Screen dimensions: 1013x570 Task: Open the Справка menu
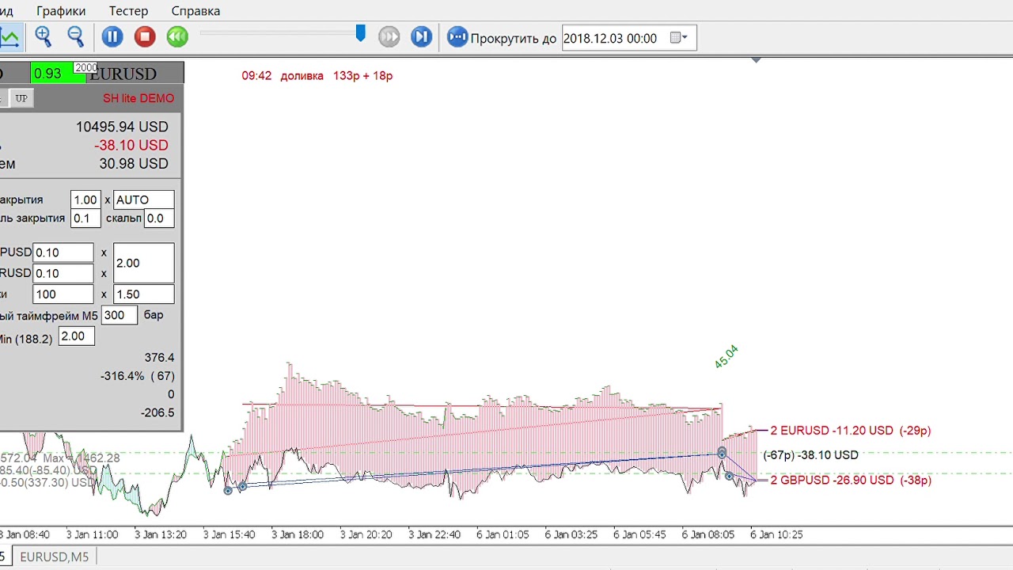[x=195, y=11]
